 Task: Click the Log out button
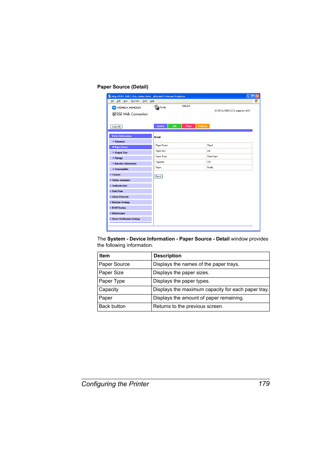point(116,126)
